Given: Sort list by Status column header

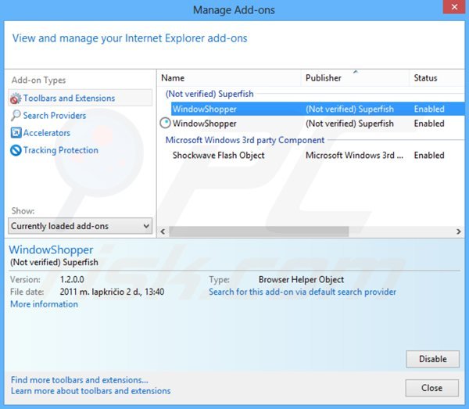Looking at the screenshot, I should click(x=437, y=78).
